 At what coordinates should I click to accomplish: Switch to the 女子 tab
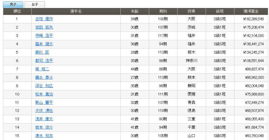pyautogui.click(x=35, y=5)
